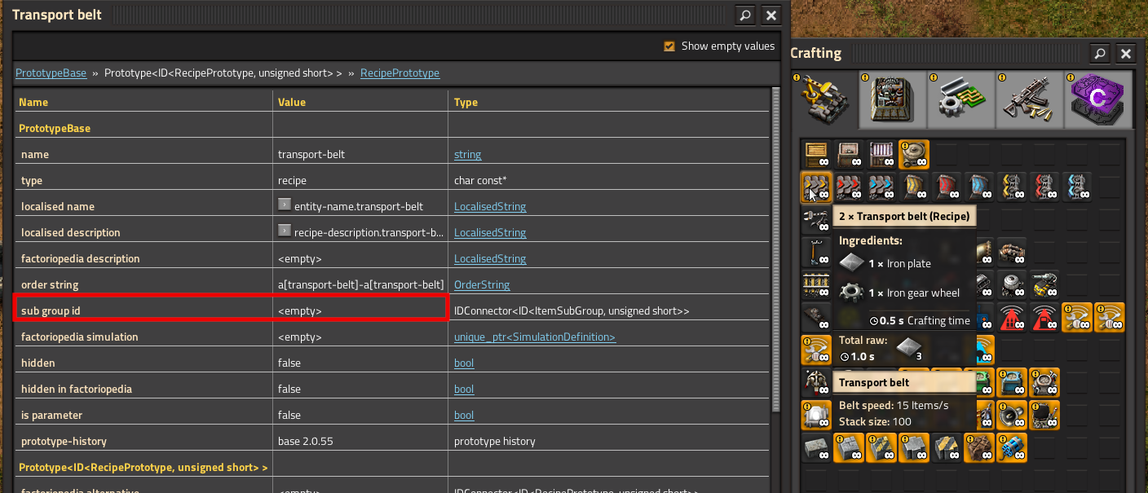Select the 'sub group id' row name
Screen dimensions: 1148x493
point(51,311)
